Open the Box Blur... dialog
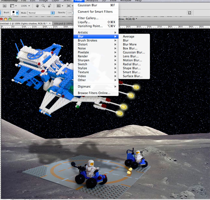This screenshot has width=210, height=200. click(134, 48)
